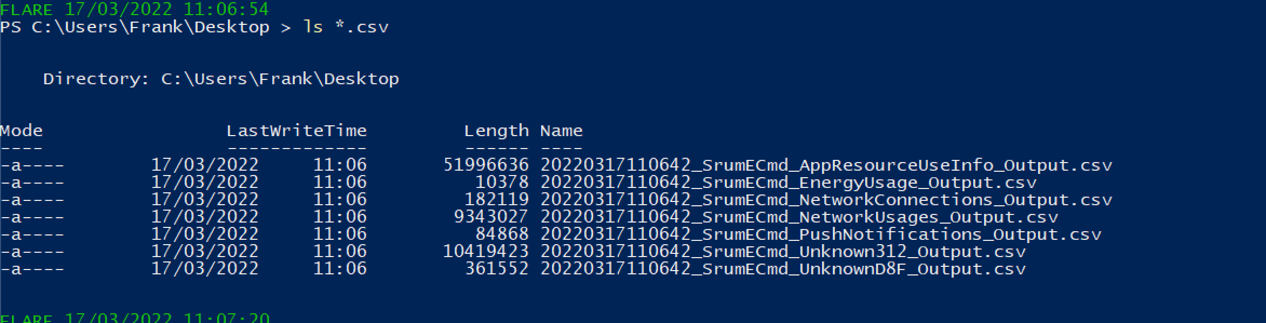Image resolution: width=1266 pixels, height=323 pixels.
Task: Click the 361552 file length value
Action: coord(496,268)
